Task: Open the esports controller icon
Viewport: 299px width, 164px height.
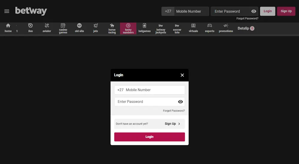Action: [210, 26]
